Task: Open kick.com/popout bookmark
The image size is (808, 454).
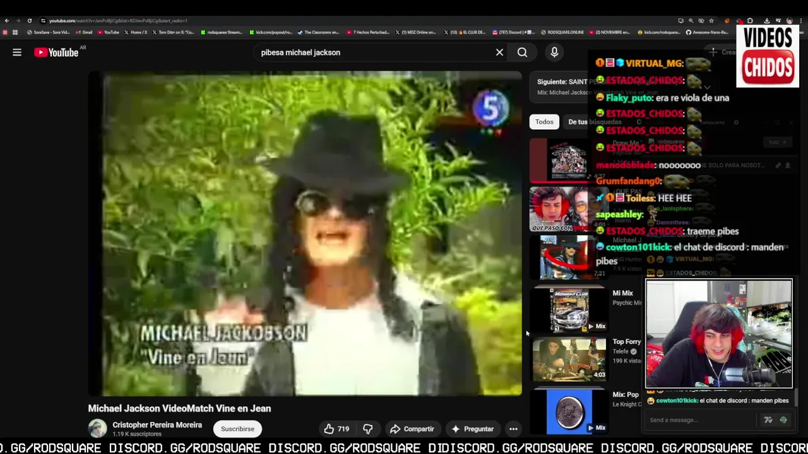Action: click(271, 32)
